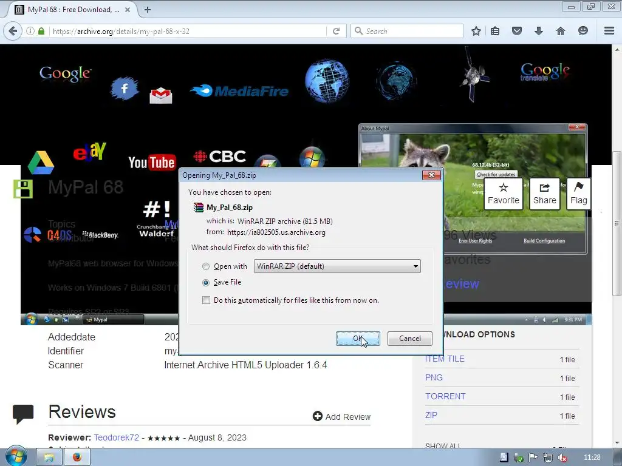Open the TORRENT download option
The image size is (622, 466).
tap(445, 396)
